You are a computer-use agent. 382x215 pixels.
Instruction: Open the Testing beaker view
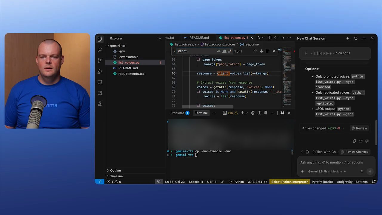[x=100, y=104]
